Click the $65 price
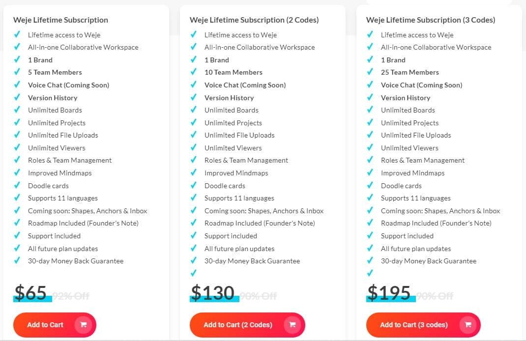Image resolution: width=526 pixels, height=341 pixels. 30,293
